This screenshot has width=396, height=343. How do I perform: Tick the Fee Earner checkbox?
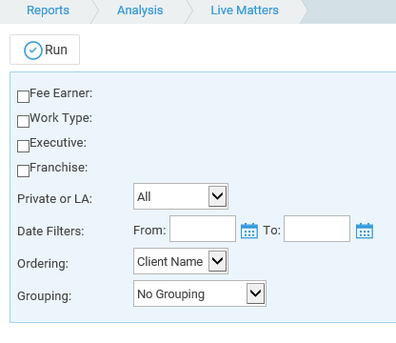coord(23,96)
